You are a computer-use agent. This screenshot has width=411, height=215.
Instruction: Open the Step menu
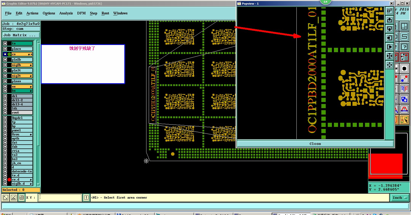pos(94,13)
